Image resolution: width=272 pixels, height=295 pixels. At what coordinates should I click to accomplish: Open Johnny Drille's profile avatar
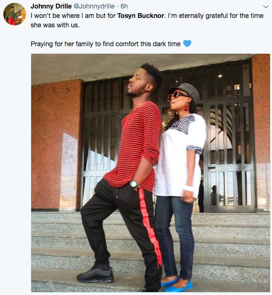point(15,14)
